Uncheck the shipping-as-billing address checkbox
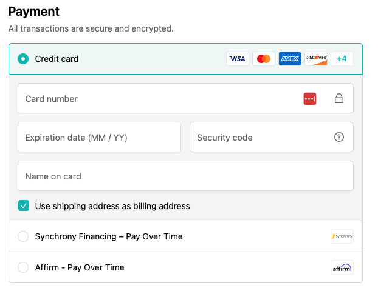This screenshot has width=378, height=294. tap(23, 206)
